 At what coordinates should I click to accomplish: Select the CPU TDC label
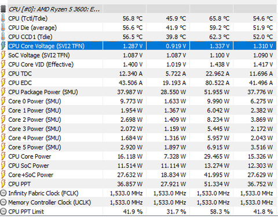(20, 74)
